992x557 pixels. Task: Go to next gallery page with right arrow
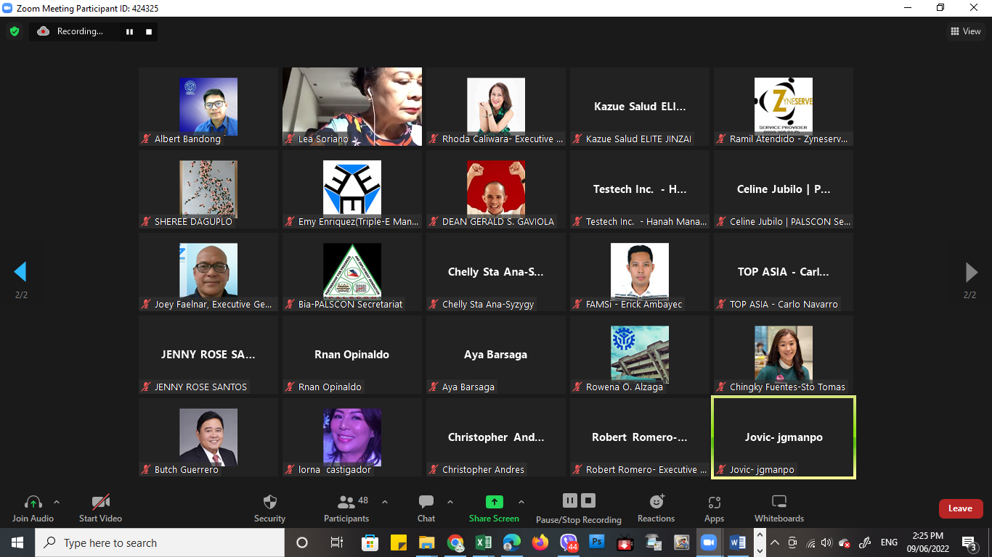(x=971, y=272)
